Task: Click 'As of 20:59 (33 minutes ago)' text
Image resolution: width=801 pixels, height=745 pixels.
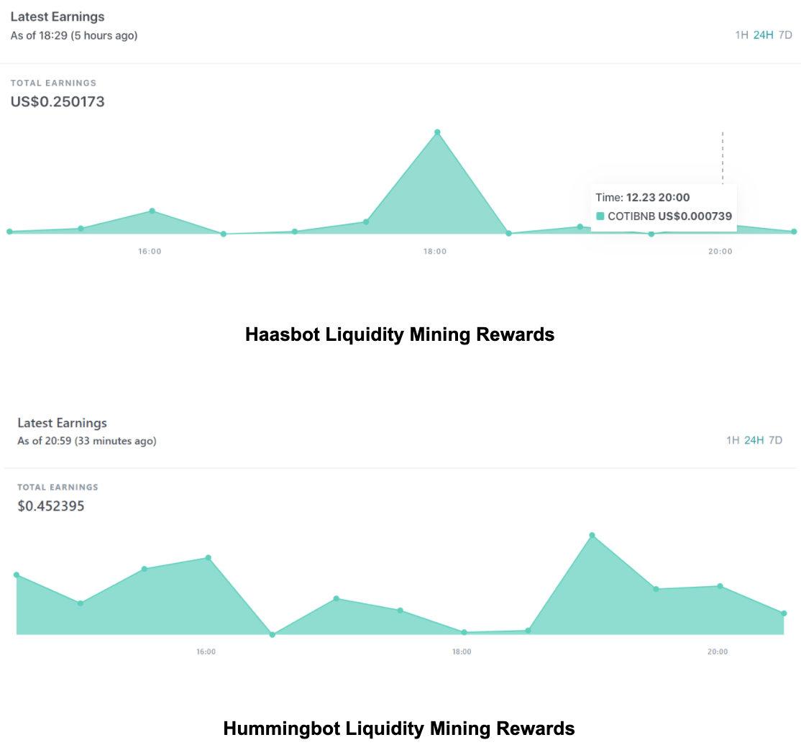Action: pyautogui.click(x=87, y=441)
